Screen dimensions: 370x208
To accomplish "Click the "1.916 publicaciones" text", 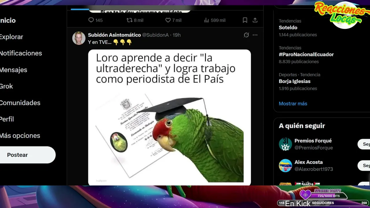I will click(x=298, y=88).
